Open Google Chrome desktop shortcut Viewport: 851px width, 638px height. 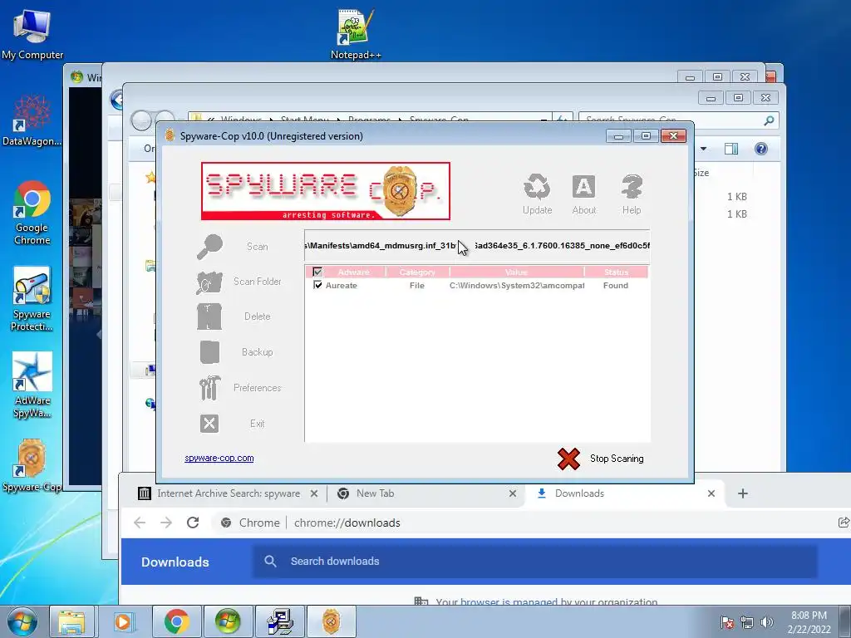point(32,213)
